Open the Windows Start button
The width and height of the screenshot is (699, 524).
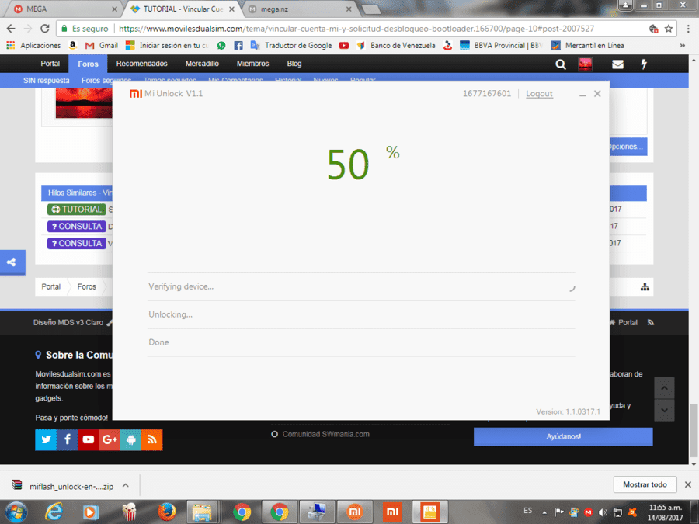point(16,512)
